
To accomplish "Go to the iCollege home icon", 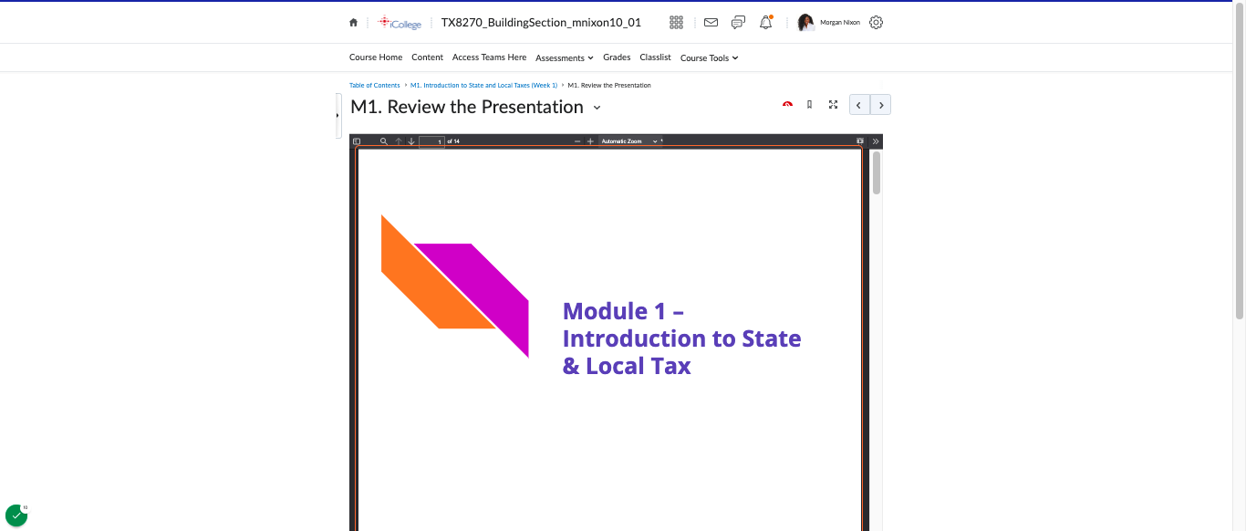I will coord(353,23).
